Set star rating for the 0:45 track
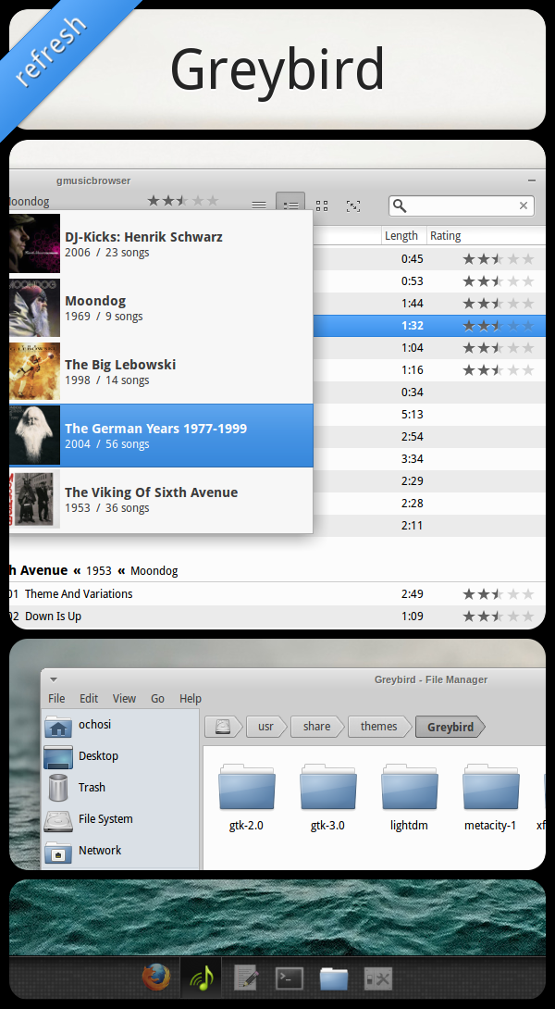Viewport: 555px width, 1009px height. [498, 259]
